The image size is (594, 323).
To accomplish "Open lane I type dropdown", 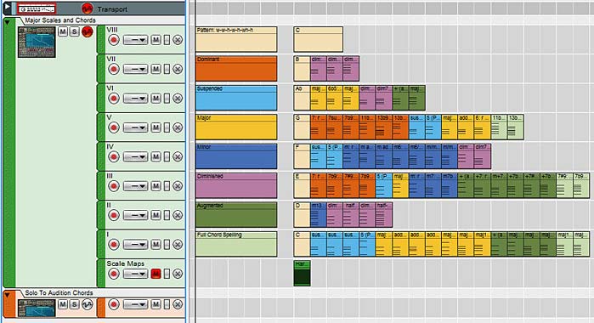I will [136, 244].
